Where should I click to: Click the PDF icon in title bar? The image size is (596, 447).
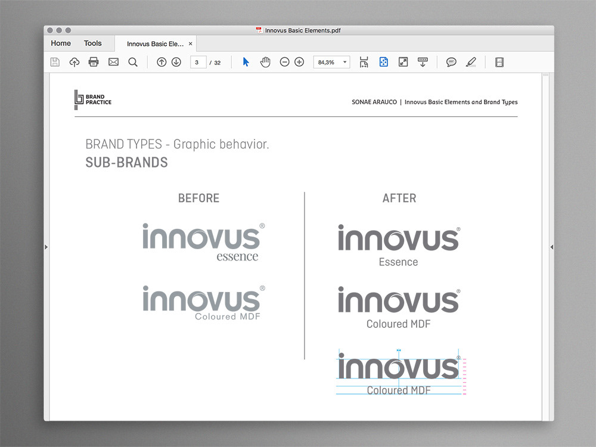pyautogui.click(x=259, y=30)
